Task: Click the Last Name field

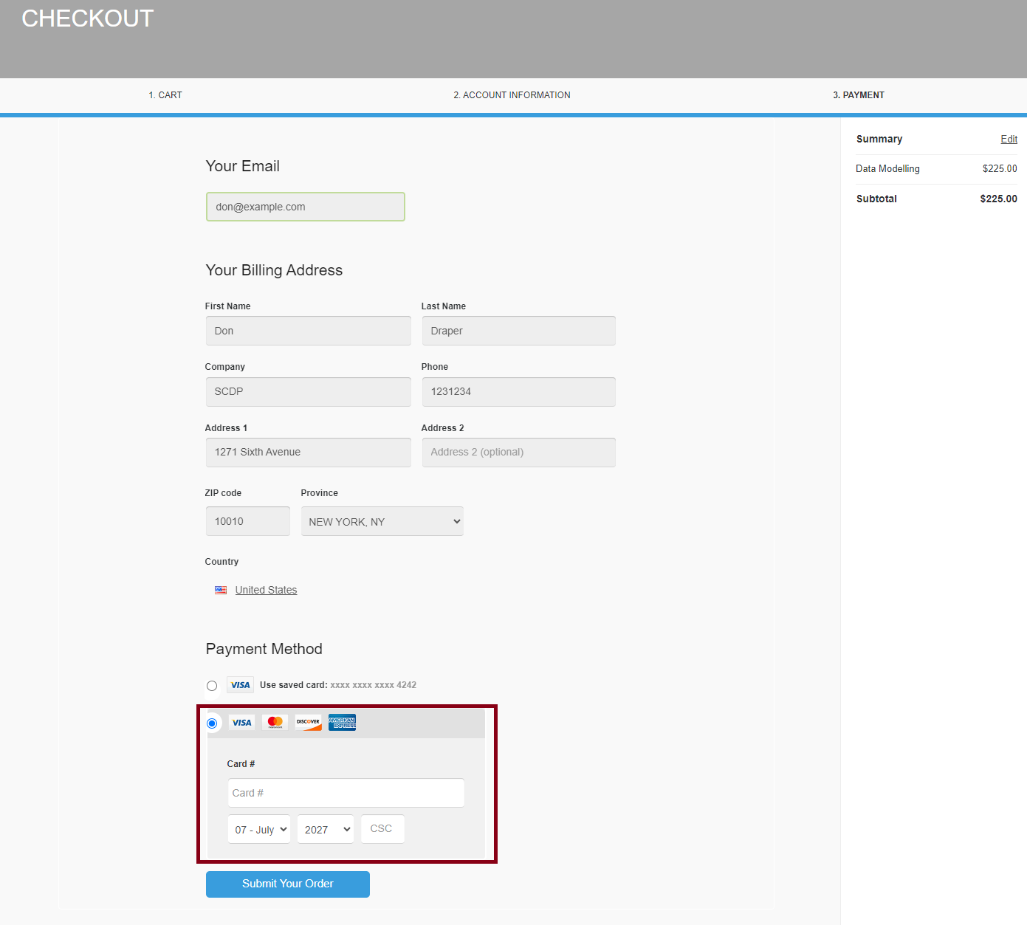Action: coord(518,331)
